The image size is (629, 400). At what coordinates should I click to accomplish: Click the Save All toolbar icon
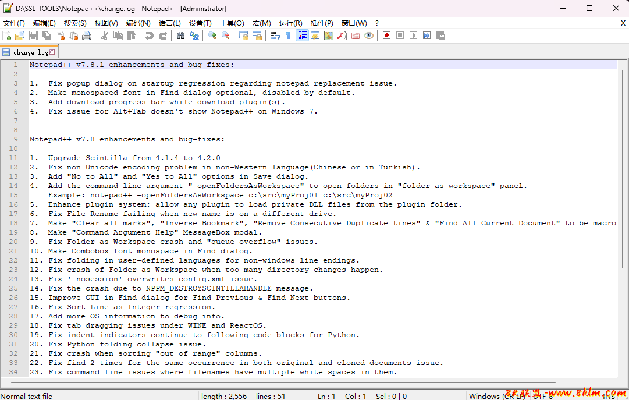[47, 36]
